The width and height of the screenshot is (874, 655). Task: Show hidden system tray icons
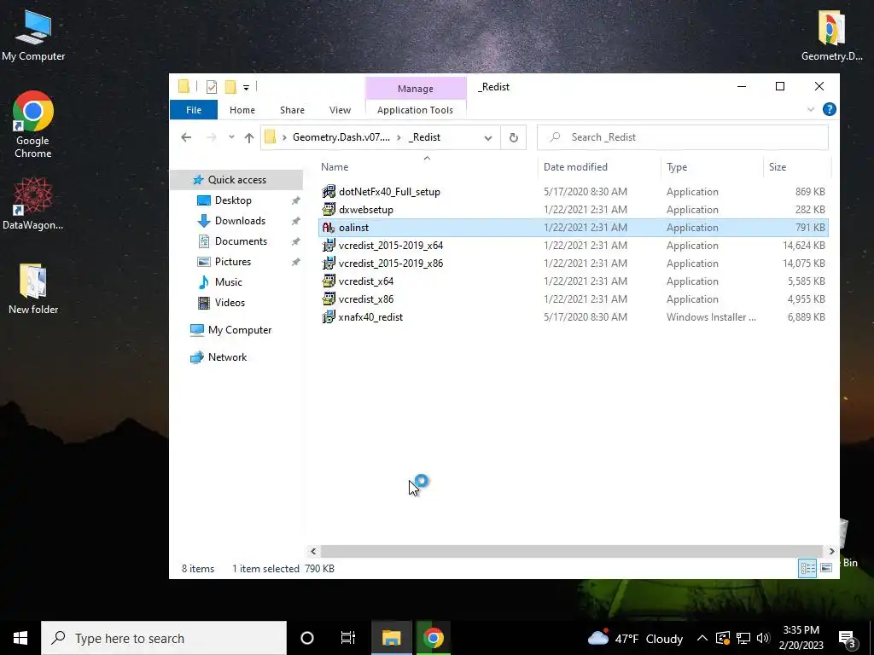point(702,638)
